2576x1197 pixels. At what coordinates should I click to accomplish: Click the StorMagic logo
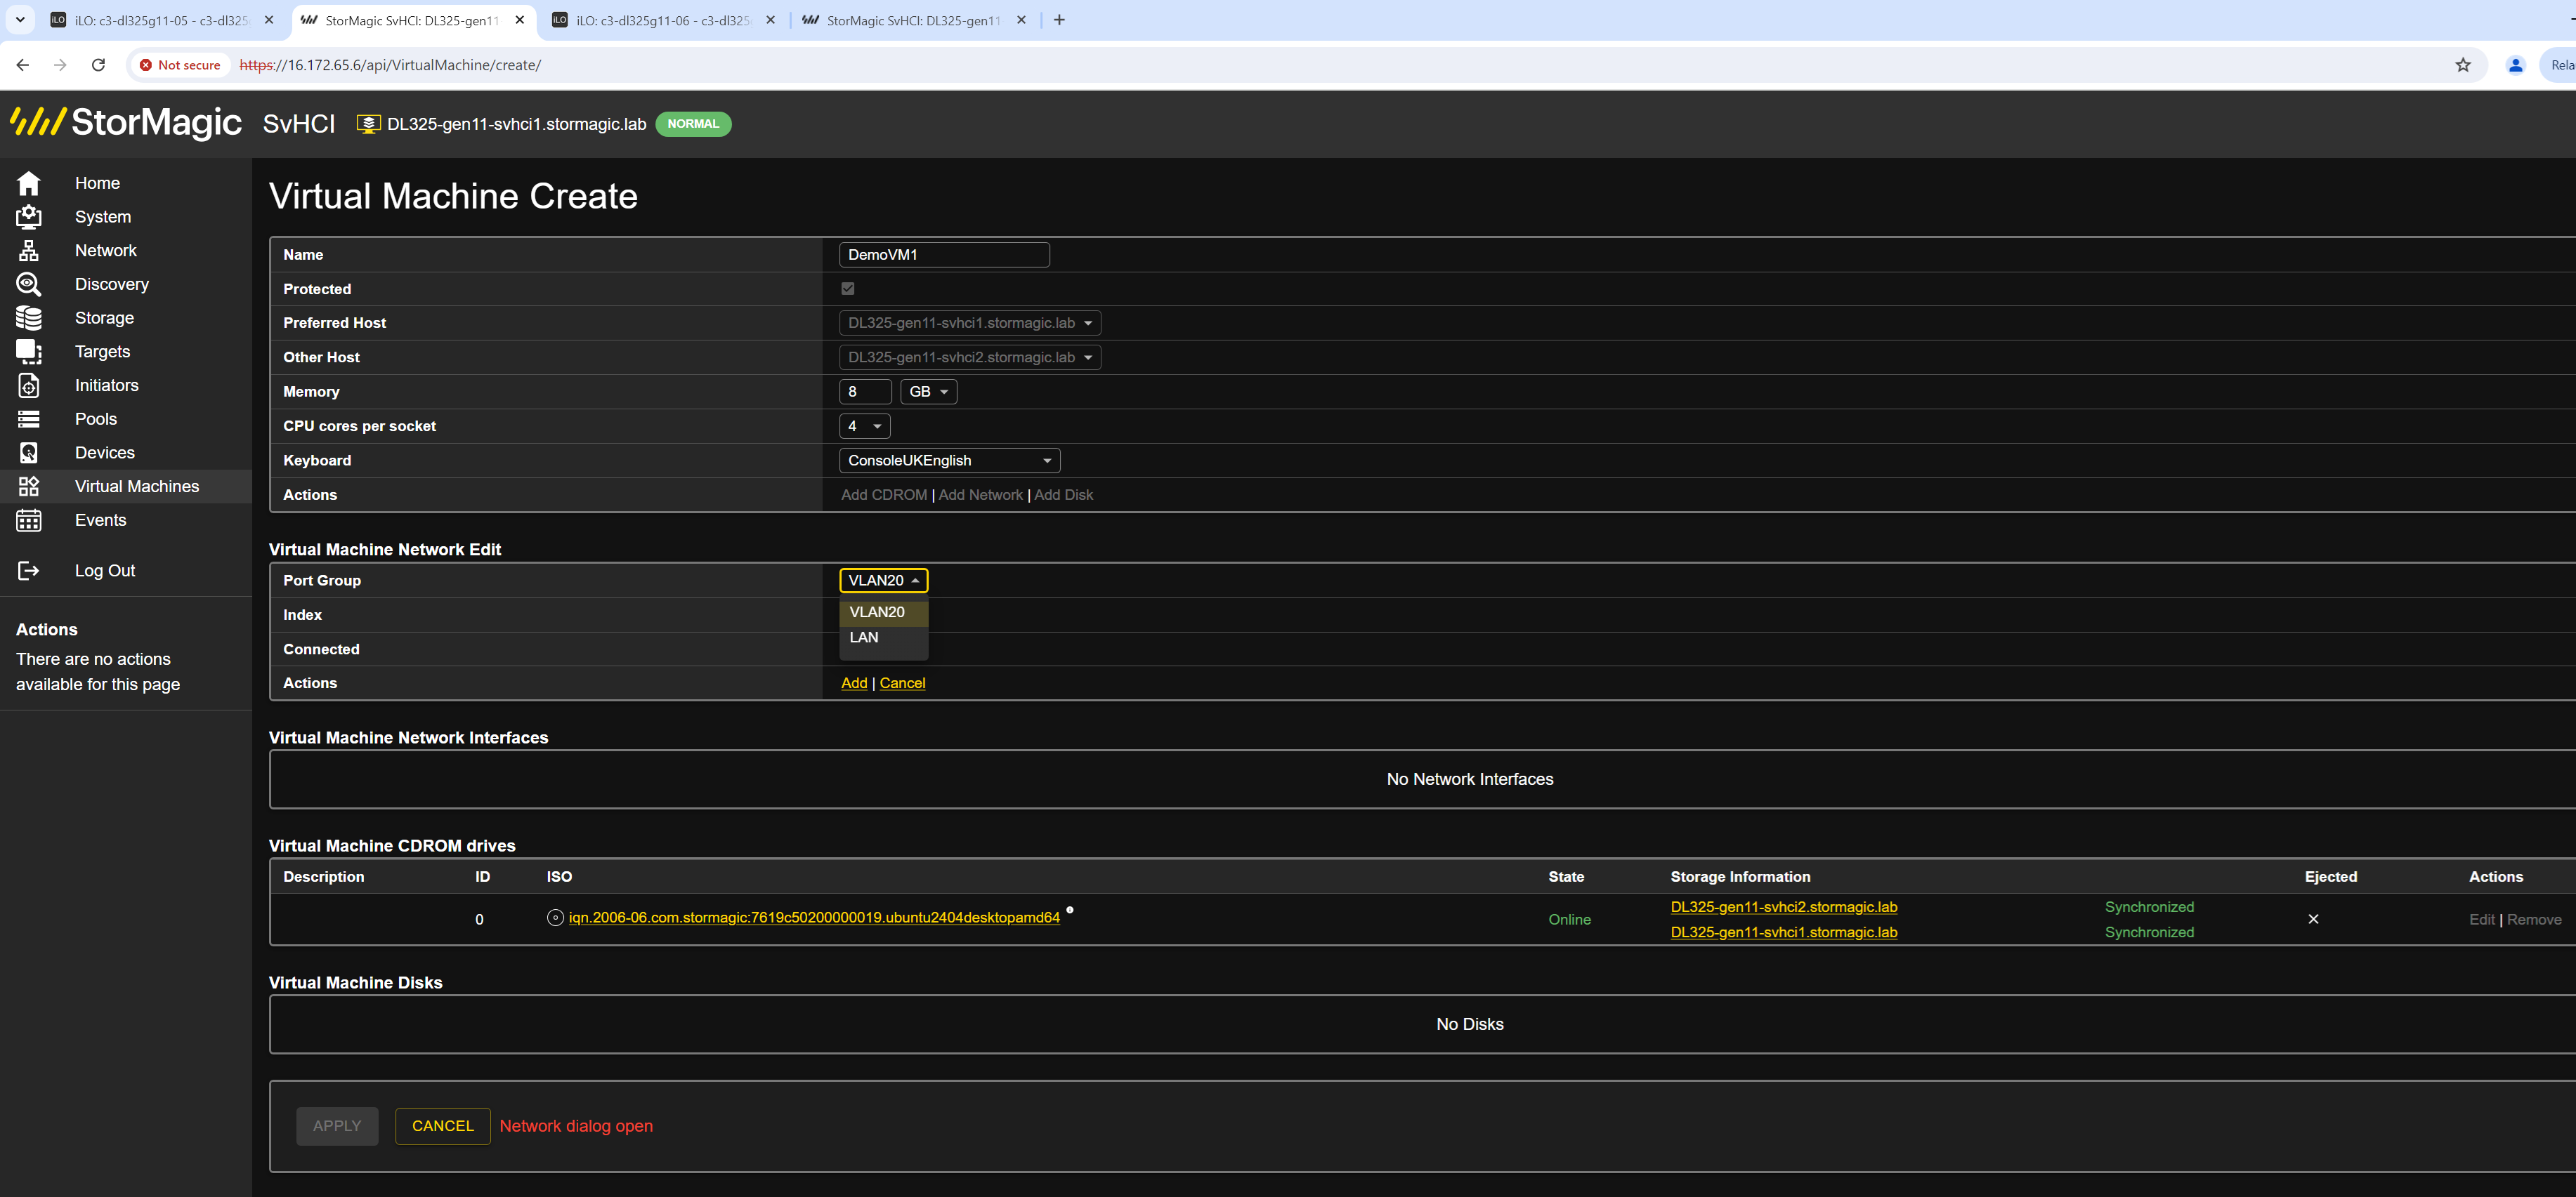pyautogui.click(x=126, y=122)
